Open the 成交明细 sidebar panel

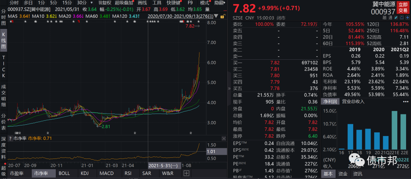click(x=3, y=94)
